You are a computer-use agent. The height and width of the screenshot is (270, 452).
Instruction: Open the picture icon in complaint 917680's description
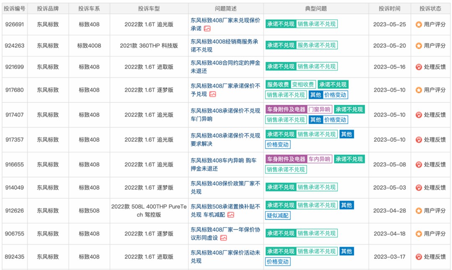point(213,94)
